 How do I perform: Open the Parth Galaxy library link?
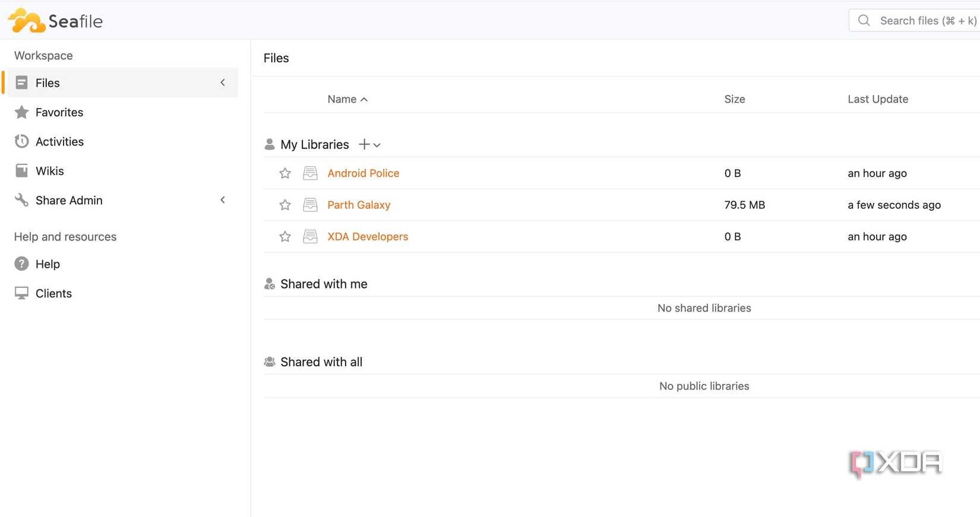point(359,205)
